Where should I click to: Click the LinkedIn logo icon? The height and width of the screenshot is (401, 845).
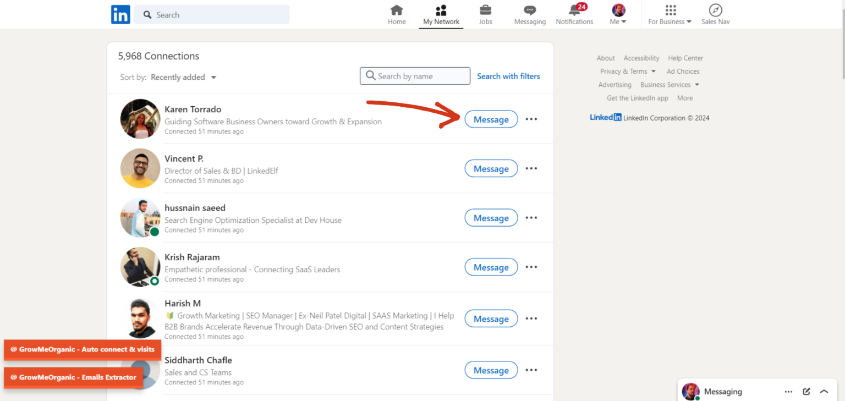120,14
